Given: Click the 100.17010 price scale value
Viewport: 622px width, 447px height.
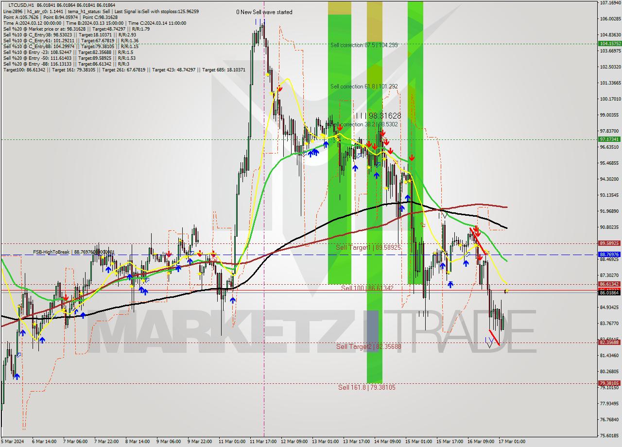Looking at the screenshot, I should [x=610, y=99].
